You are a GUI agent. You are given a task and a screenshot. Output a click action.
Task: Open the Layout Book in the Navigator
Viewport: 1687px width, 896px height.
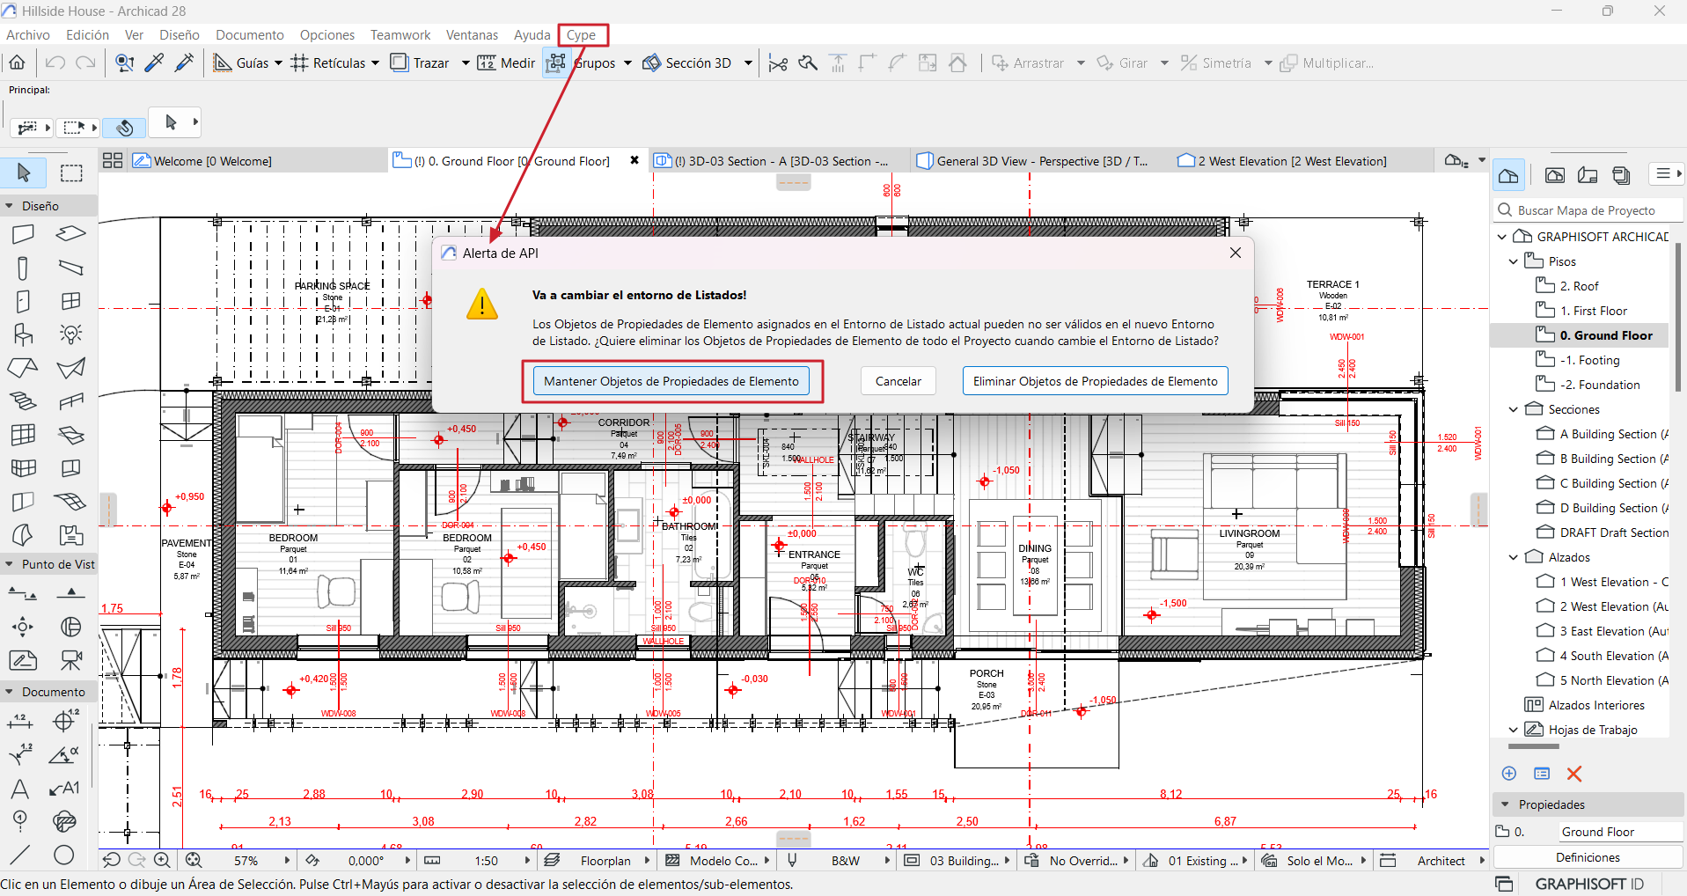pos(1588,174)
